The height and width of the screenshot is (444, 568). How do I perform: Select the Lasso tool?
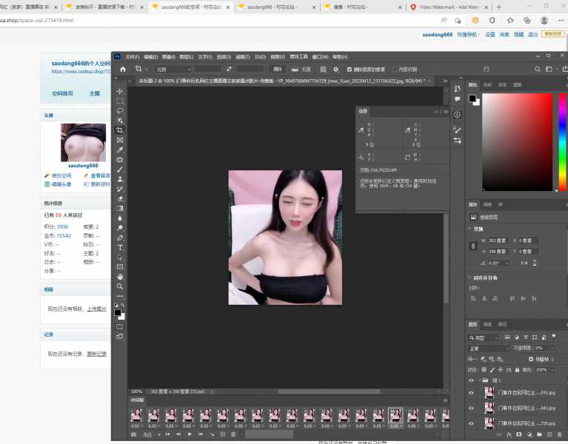click(120, 111)
